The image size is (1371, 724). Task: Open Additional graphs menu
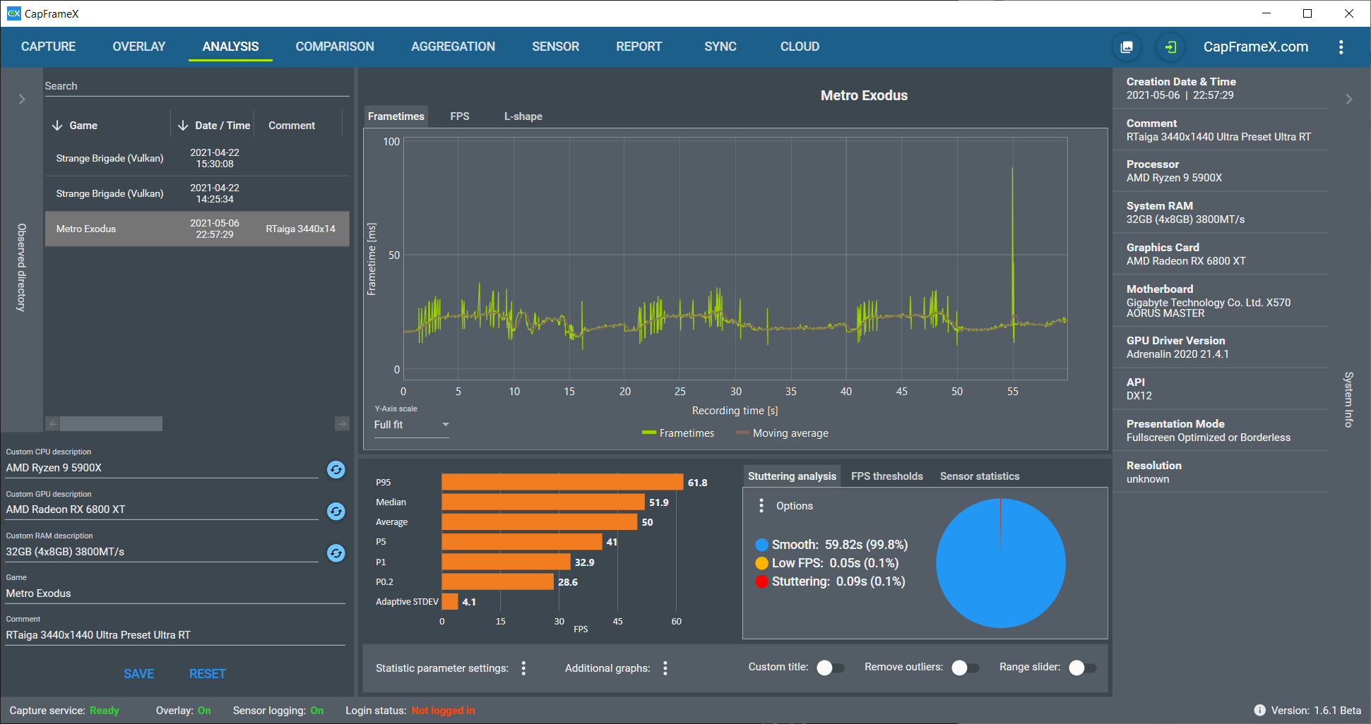pyautogui.click(x=665, y=668)
